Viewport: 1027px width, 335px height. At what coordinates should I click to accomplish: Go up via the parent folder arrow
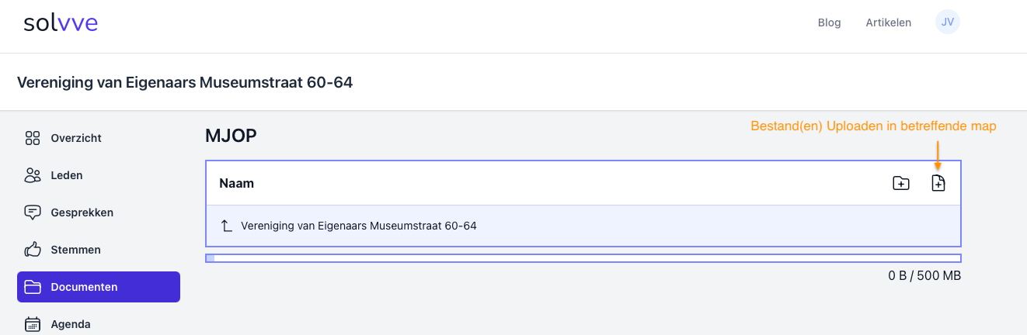point(227,226)
